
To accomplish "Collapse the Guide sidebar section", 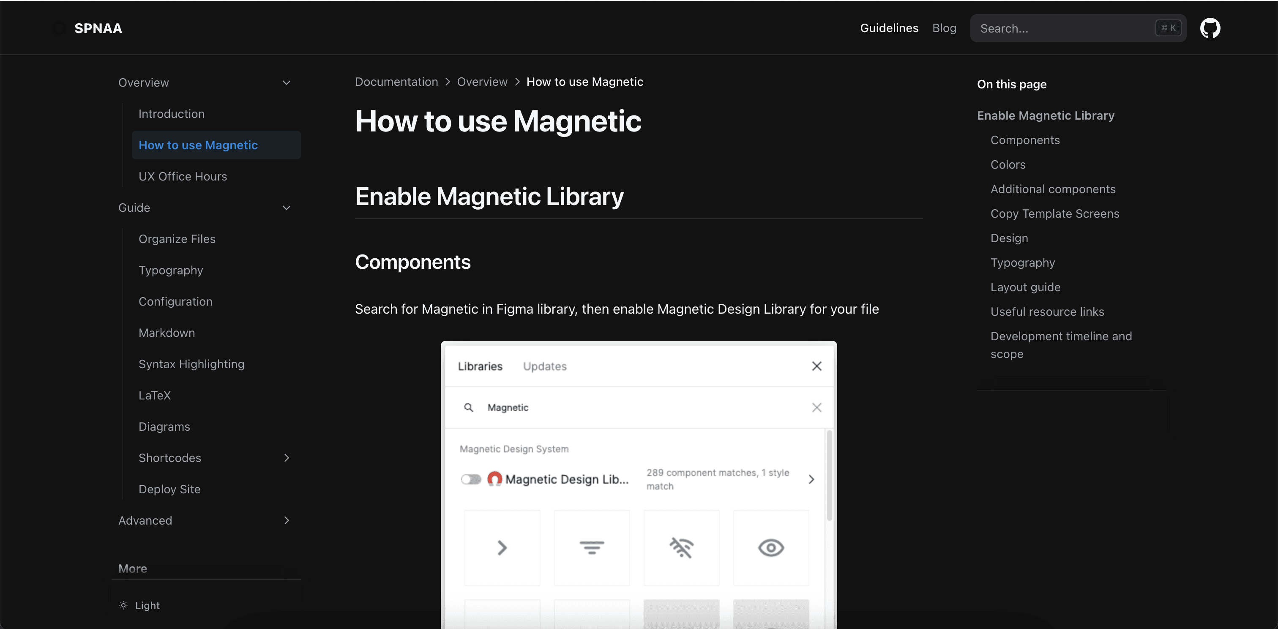I will (x=286, y=208).
